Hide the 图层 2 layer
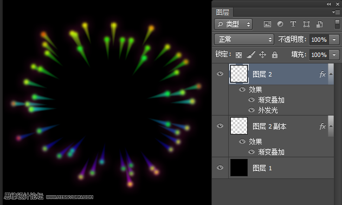The image size is (342, 205). pos(220,74)
